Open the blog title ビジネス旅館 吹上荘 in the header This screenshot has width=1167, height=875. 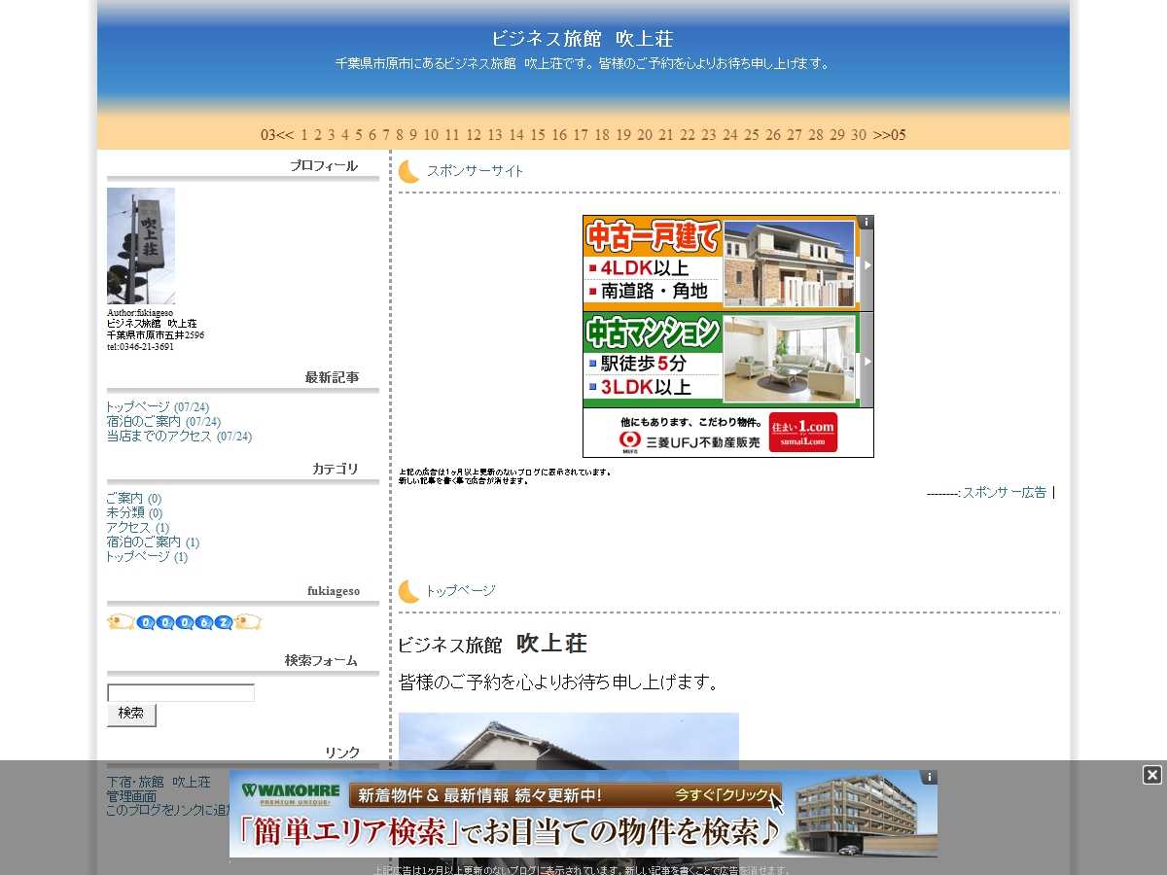pyautogui.click(x=583, y=39)
